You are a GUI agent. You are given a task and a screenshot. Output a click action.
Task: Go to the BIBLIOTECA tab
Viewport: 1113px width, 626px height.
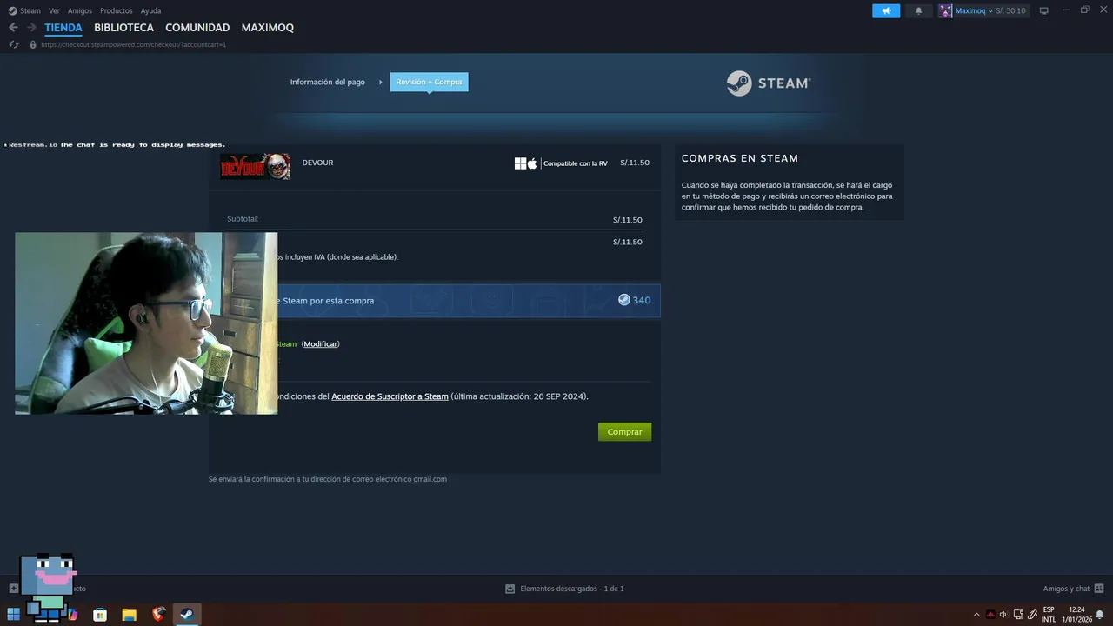tap(123, 28)
